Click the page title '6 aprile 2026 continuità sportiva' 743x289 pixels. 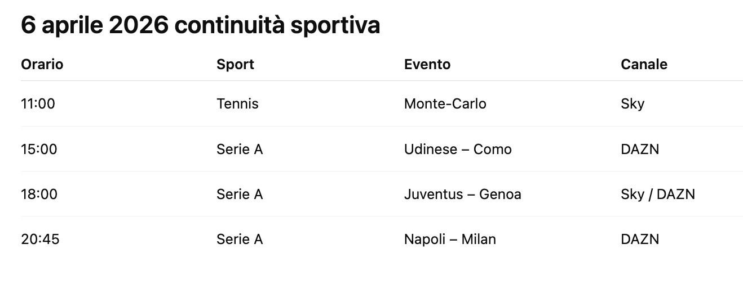(x=200, y=25)
